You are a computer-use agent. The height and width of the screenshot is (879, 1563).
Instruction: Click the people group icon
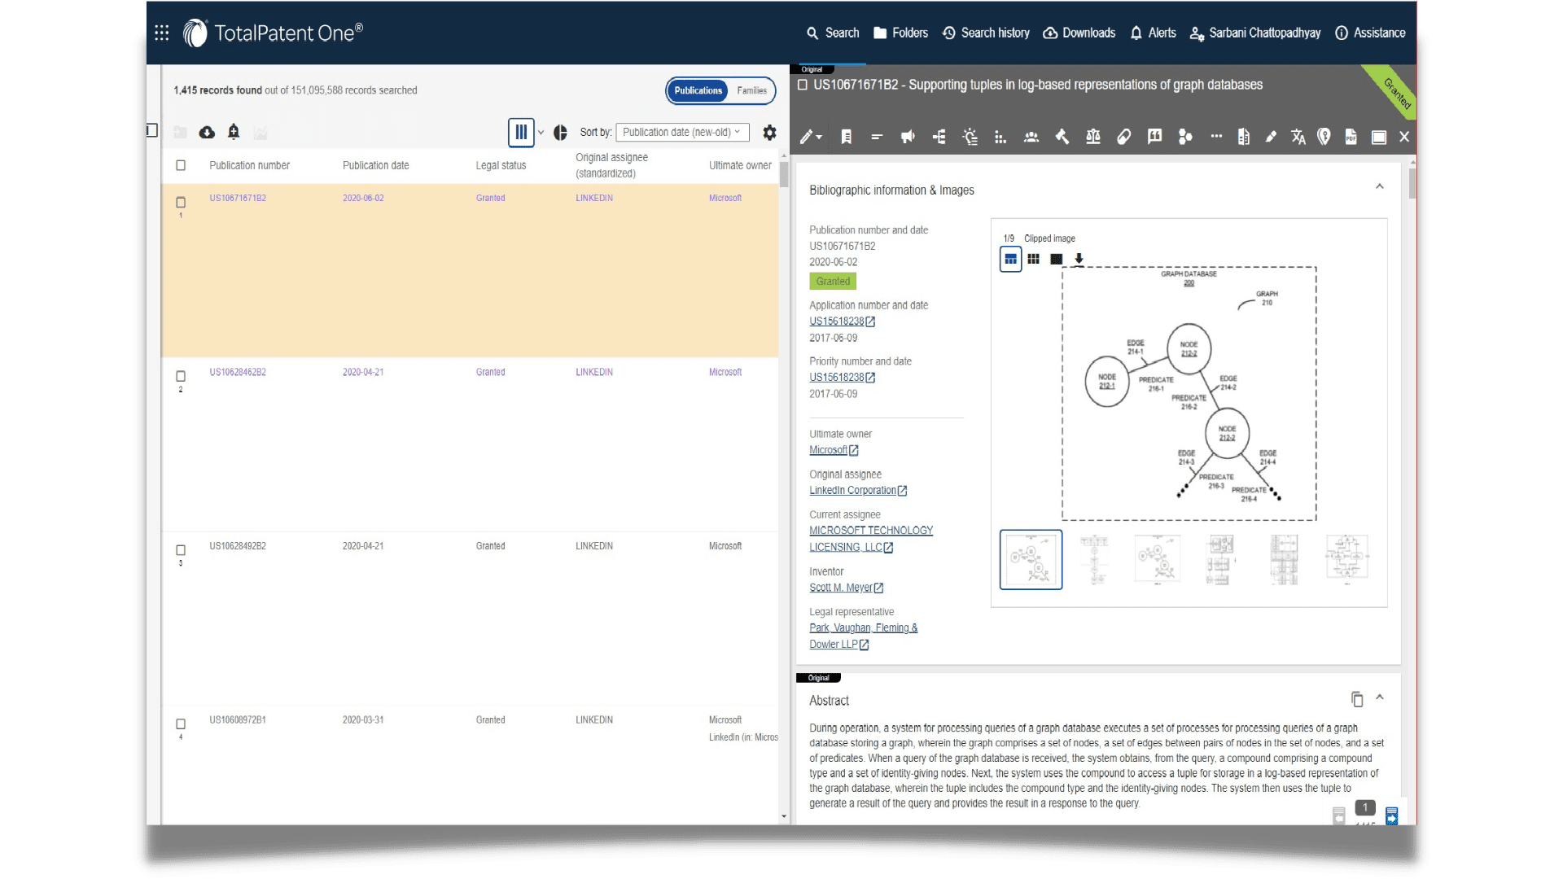1031,137
